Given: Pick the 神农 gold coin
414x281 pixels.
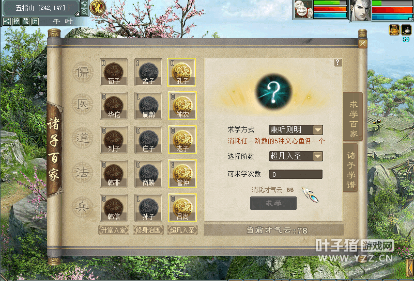Looking at the screenshot, I should pos(181,106).
